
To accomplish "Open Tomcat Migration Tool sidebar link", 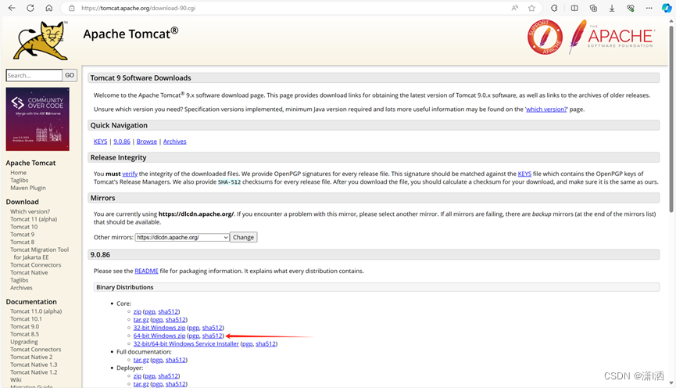I will point(39,253).
